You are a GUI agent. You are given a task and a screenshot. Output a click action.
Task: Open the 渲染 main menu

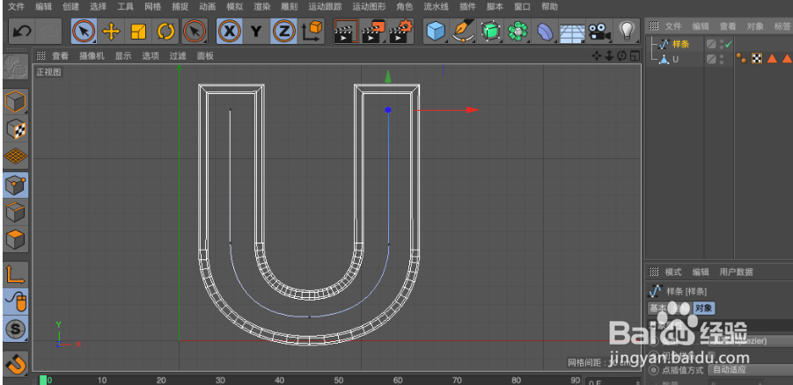(x=261, y=7)
